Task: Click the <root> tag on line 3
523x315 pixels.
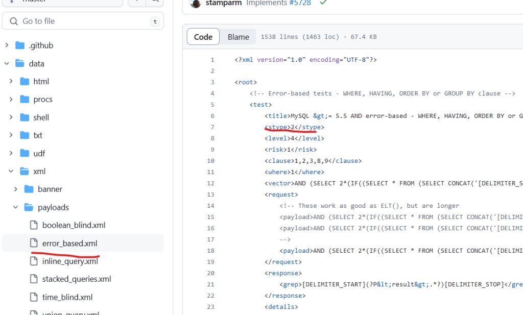Action: click(246, 82)
